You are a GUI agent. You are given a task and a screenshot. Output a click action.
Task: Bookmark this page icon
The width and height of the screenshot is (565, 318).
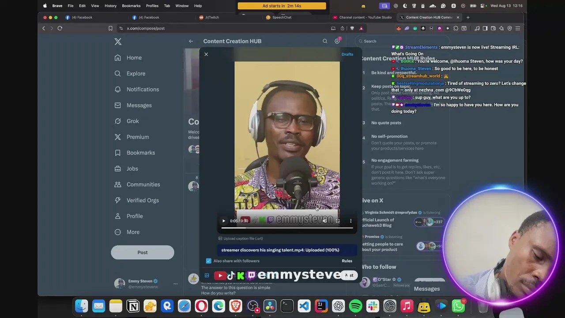tap(110, 28)
